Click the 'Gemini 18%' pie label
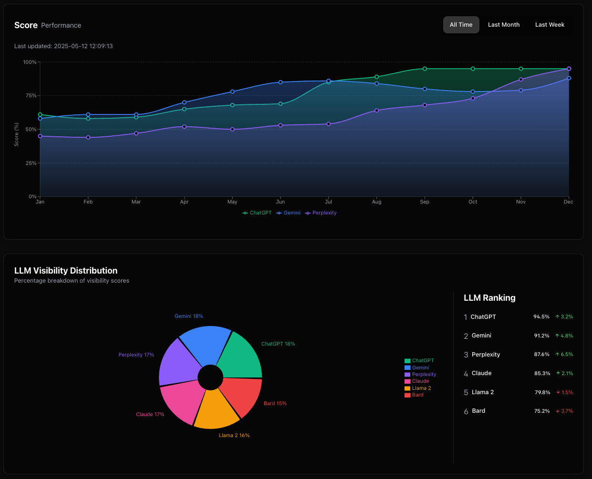Screen dimensions: 592x479 pyautogui.click(x=189, y=316)
